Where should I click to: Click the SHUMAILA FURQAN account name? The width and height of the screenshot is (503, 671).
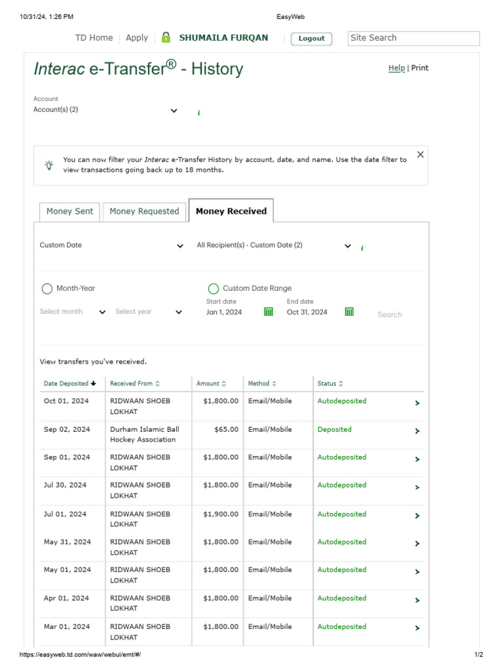click(x=224, y=37)
